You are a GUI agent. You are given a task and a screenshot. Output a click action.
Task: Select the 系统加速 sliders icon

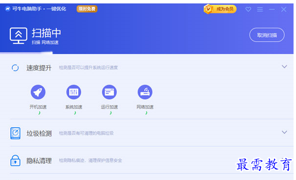pyautogui.click(x=73, y=92)
